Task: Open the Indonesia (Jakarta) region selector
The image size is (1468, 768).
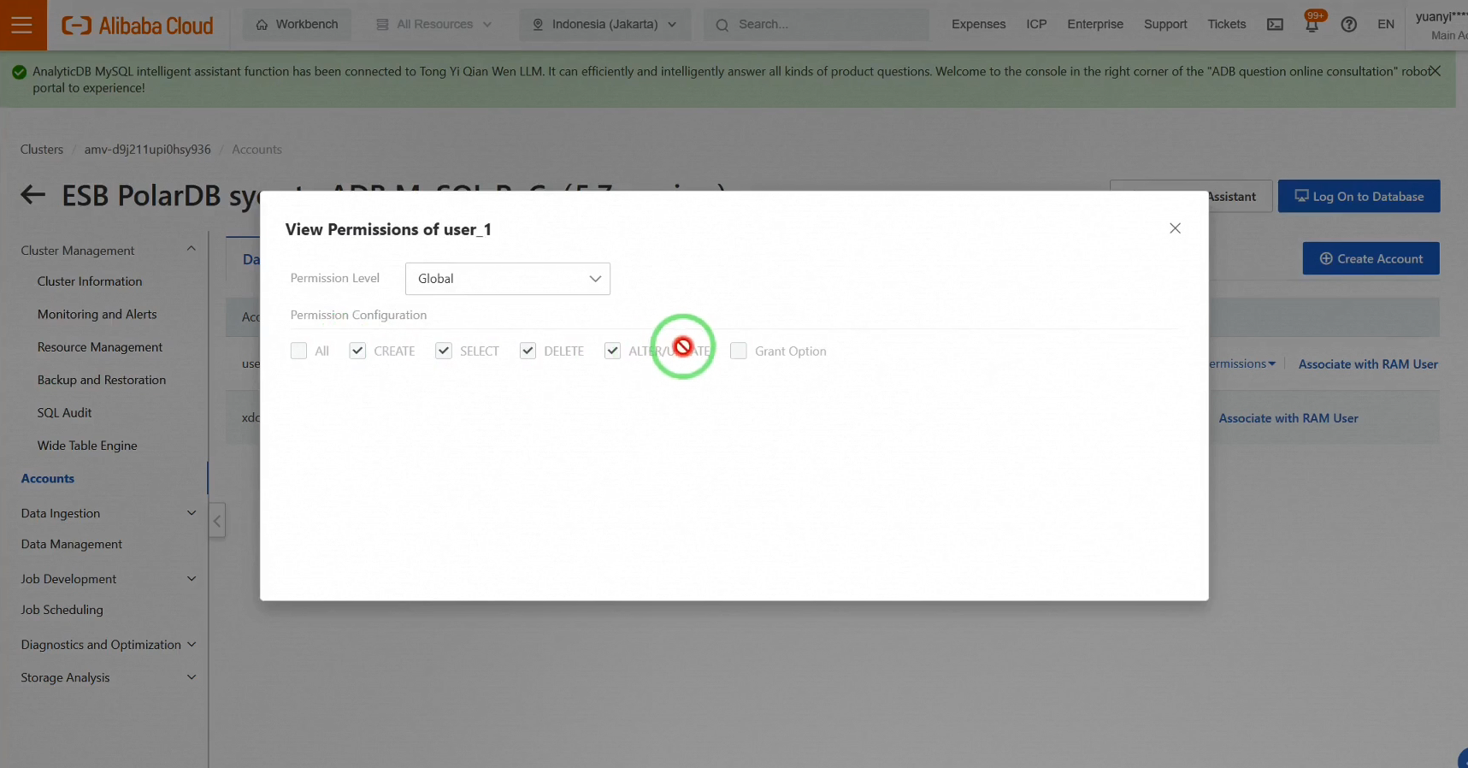Action: (604, 25)
